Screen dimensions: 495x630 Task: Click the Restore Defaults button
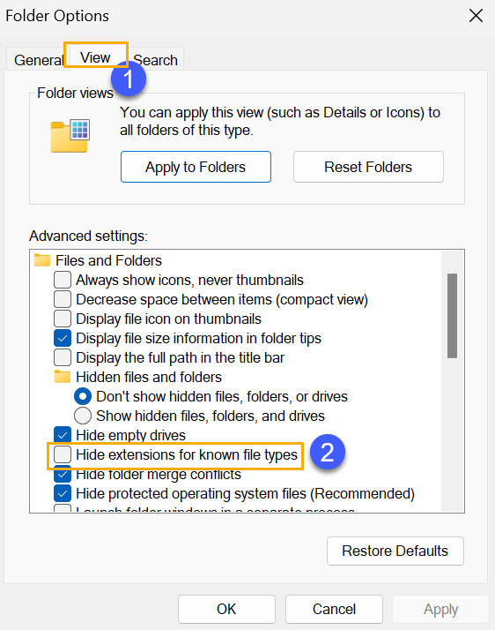point(395,551)
